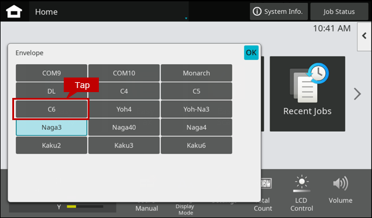Go to next home page arrow
The height and width of the screenshot is (218, 372).
pyautogui.click(x=357, y=94)
